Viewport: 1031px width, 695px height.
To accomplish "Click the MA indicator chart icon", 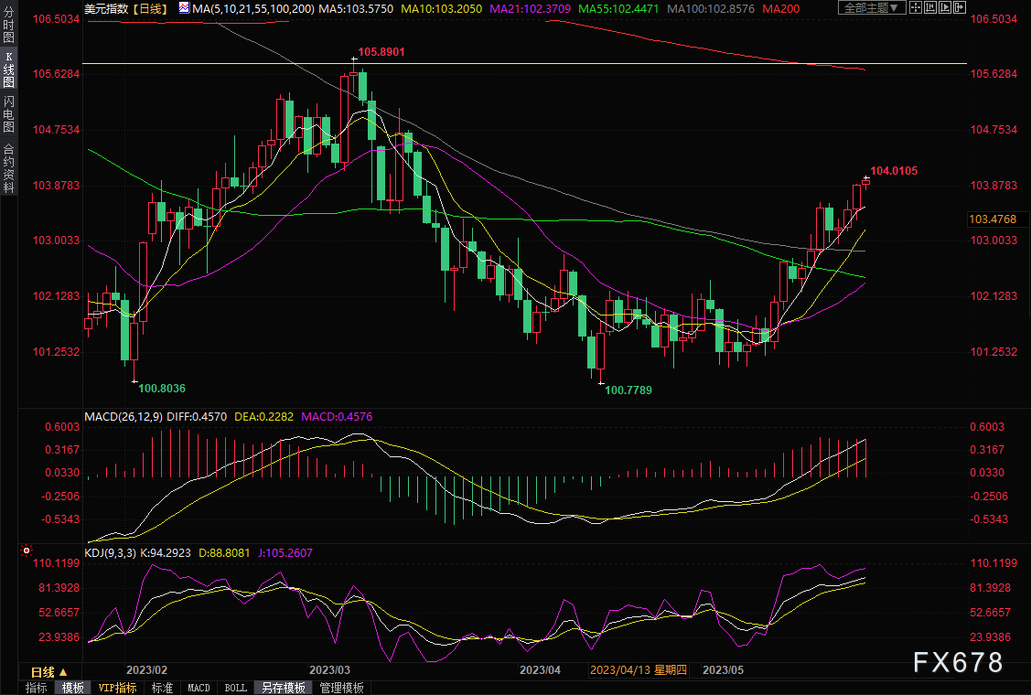I will click(184, 8).
